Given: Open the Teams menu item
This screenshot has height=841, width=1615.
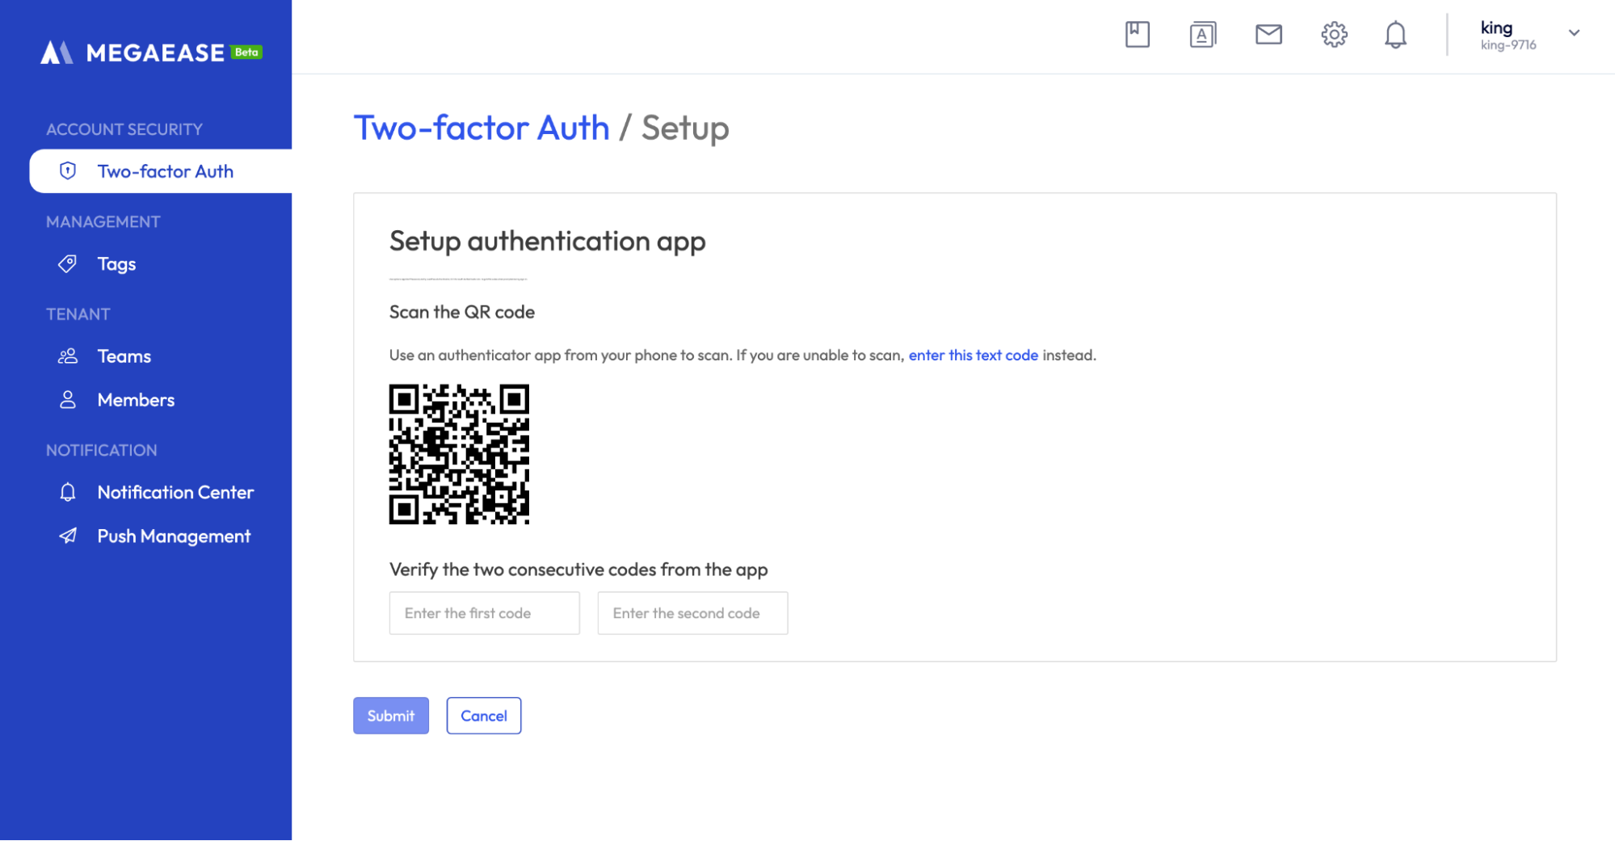Looking at the screenshot, I should [124, 356].
